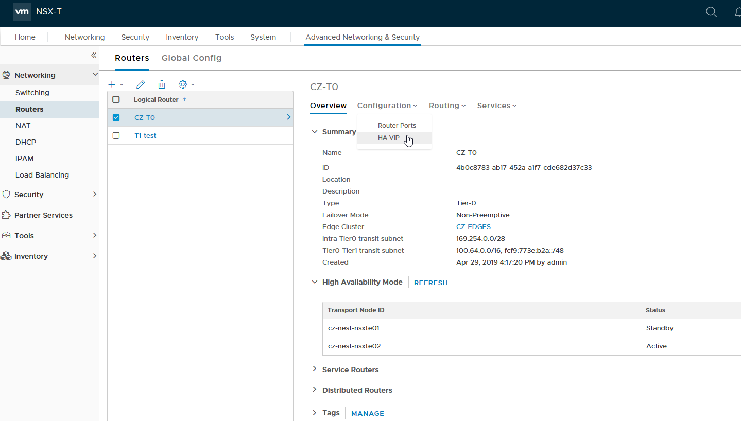The height and width of the screenshot is (421, 741).
Task: Select the Routers tab
Action: click(132, 58)
